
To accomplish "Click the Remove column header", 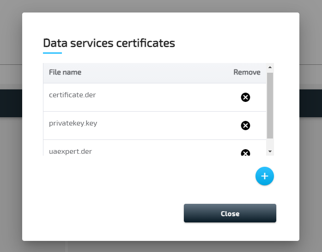I will 247,72.
